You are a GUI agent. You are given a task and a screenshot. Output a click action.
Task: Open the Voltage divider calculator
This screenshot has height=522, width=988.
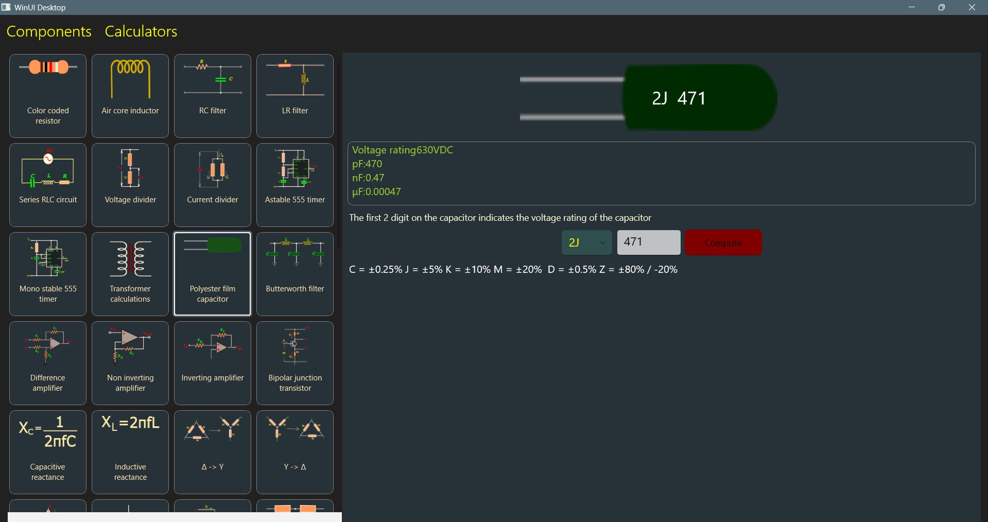point(130,185)
